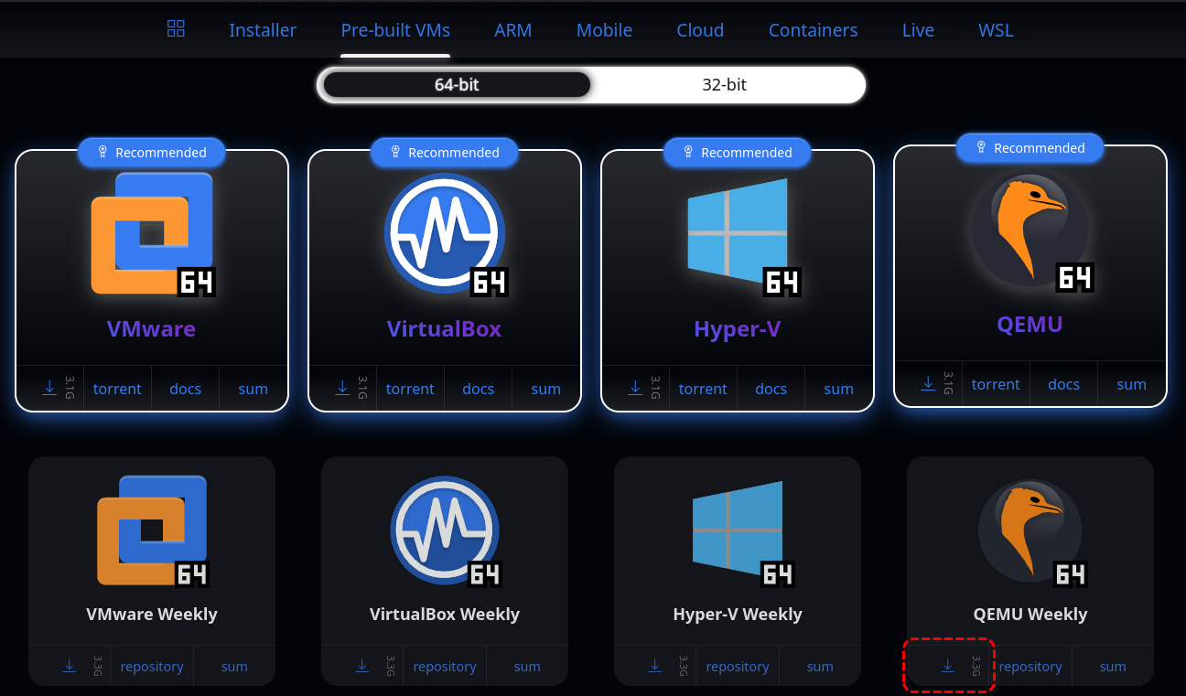The image size is (1186, 696).
Task: Go to the ARM tab
Action: (x=513, y=30)
